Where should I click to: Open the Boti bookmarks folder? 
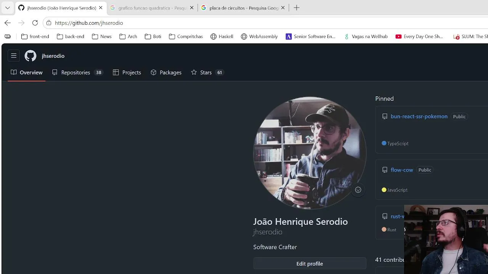(153, 37)
